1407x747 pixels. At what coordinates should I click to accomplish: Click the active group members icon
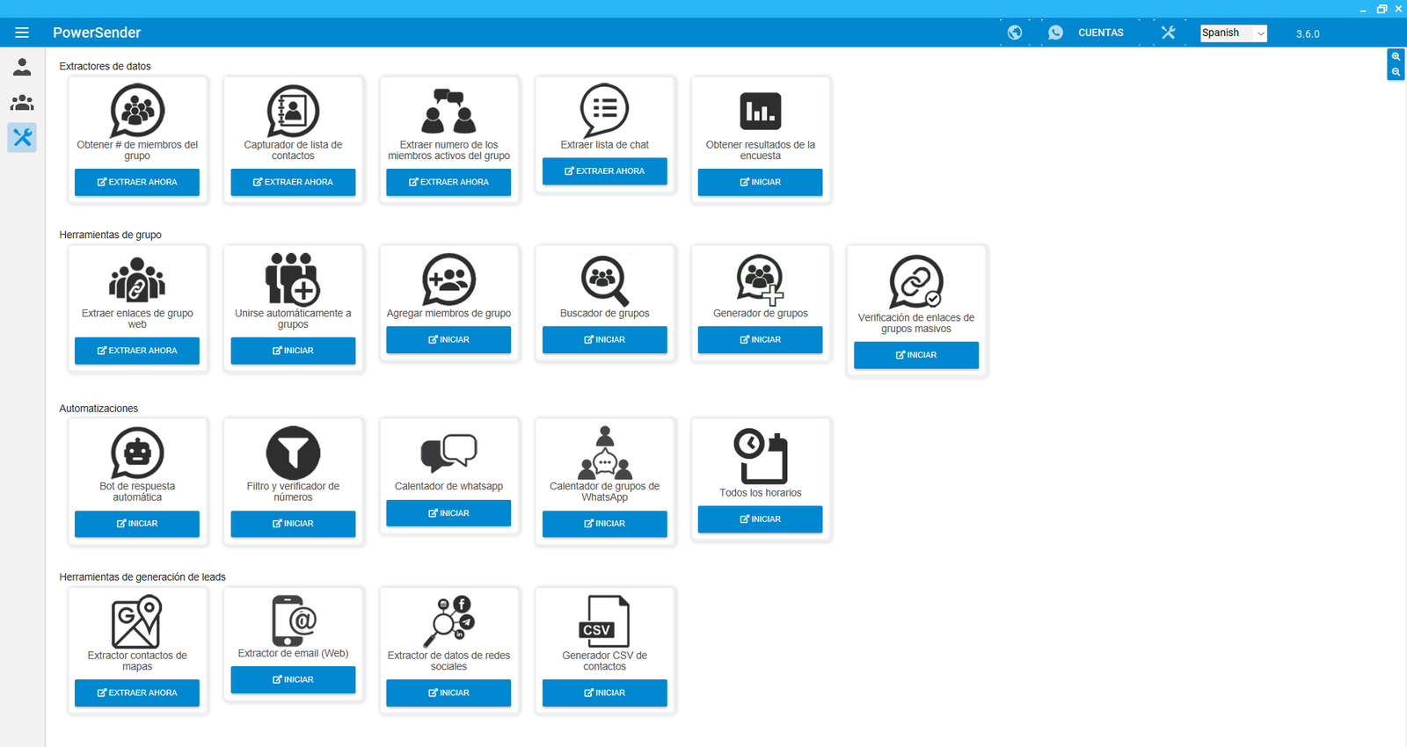tap(448, 111)
